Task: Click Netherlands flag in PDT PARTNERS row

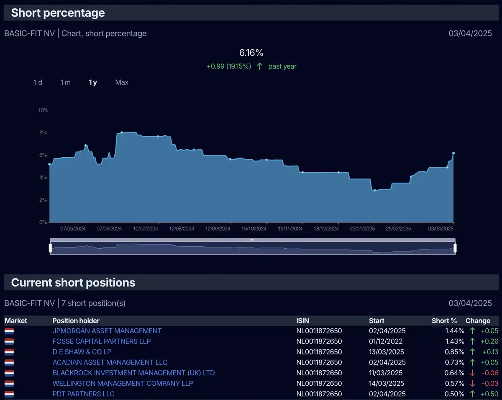Action: tap(9, 394)
